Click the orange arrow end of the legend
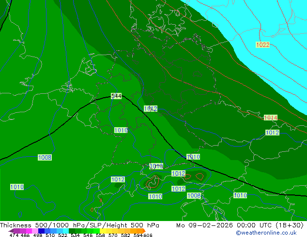The width and height of the screenshot is (307, 237). [144, 231]
